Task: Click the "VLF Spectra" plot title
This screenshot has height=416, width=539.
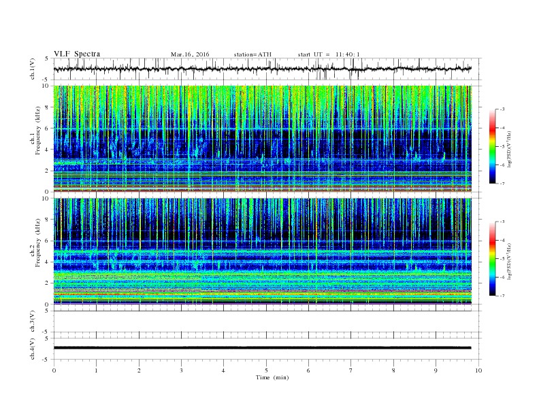Action: (x=77, y=54)
